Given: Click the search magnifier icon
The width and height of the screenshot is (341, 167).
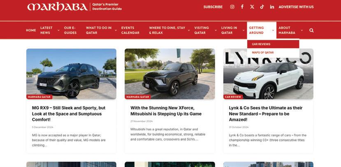Looking at the screenshot, I should 311,30.
